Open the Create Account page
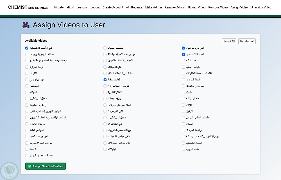This screenshot has width=281, height=180. click(x=113, y=7)
